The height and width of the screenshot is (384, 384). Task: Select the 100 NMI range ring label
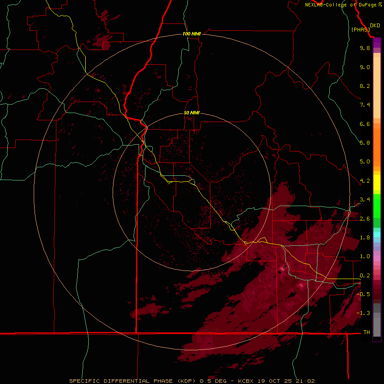[192, 34]
